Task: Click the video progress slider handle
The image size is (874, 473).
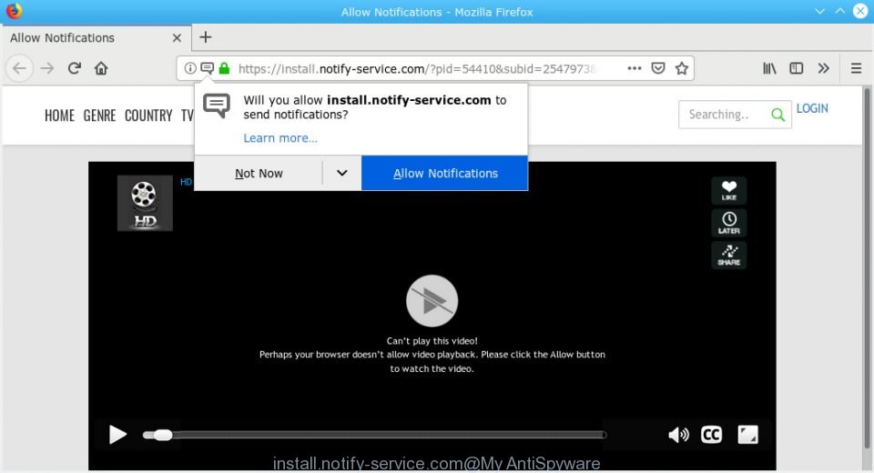Action: click(x=163, y=435)
